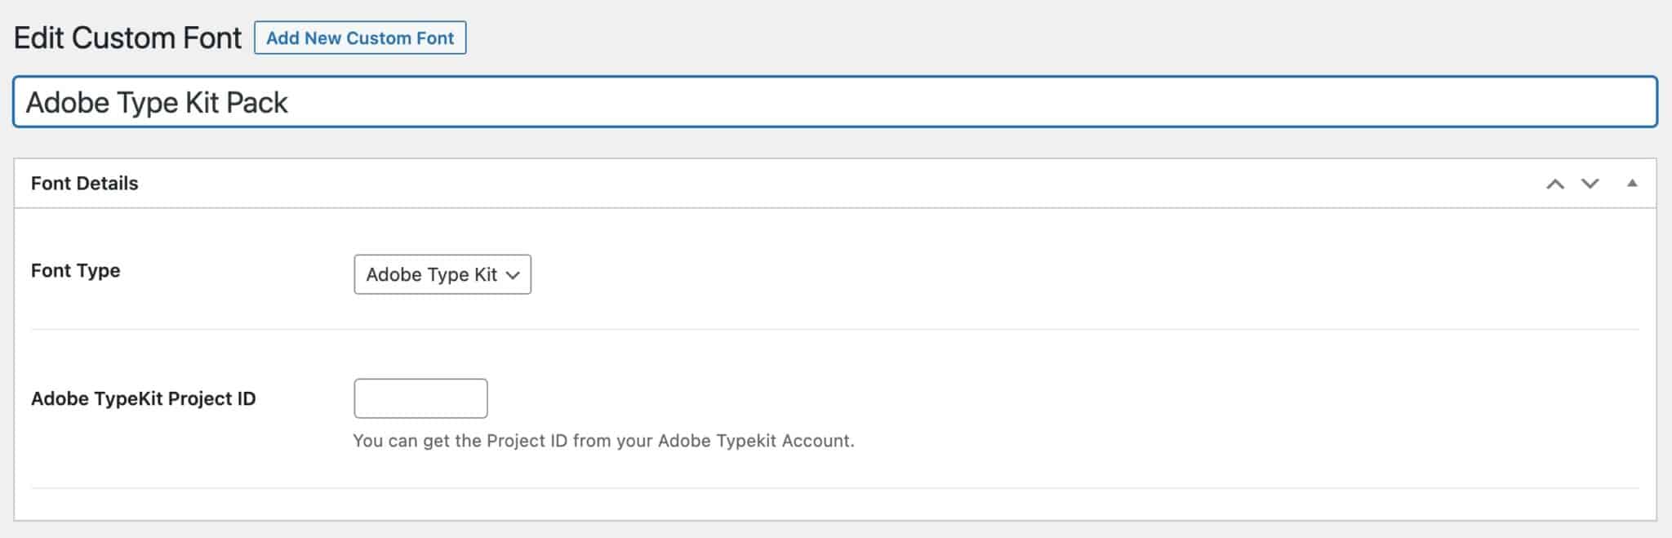Focus the Adobe TypeKit Project ID field
The image size is (1672, 538).
420,398
